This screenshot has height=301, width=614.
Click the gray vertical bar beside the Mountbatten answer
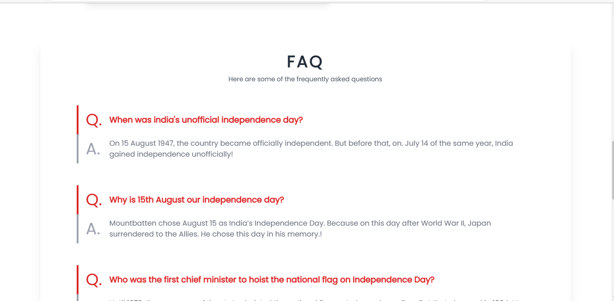tap(78, 229)
